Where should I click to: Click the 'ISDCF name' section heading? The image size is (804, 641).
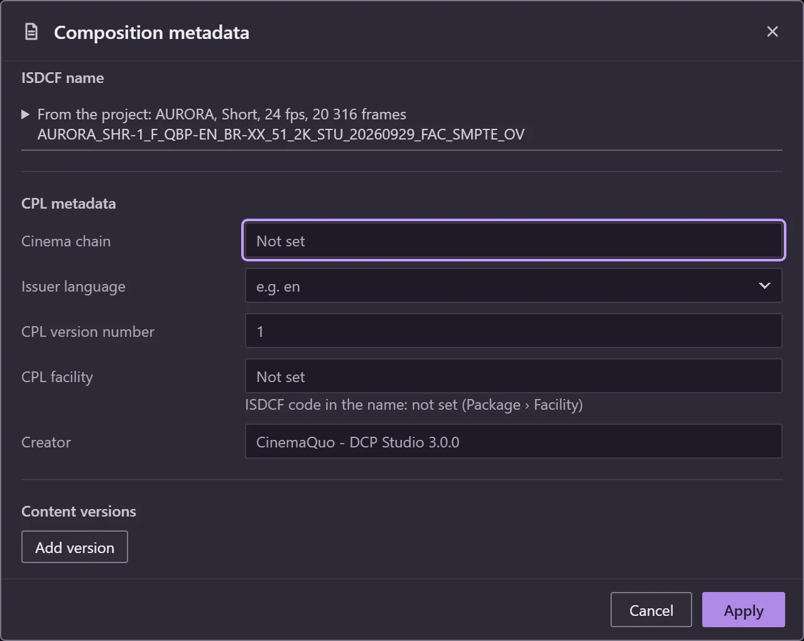coord(63,78)
